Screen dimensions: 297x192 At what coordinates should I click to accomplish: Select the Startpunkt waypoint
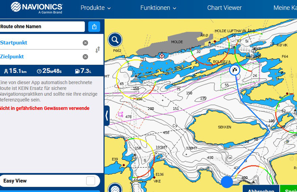click(14, 43)
